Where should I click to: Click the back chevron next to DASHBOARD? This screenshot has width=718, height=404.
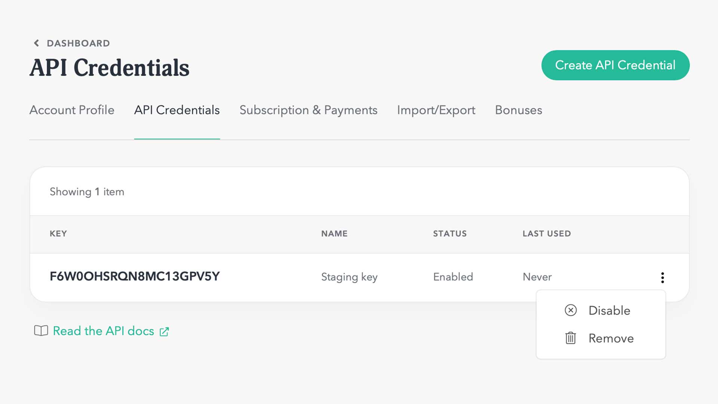[x=36, y=43]
